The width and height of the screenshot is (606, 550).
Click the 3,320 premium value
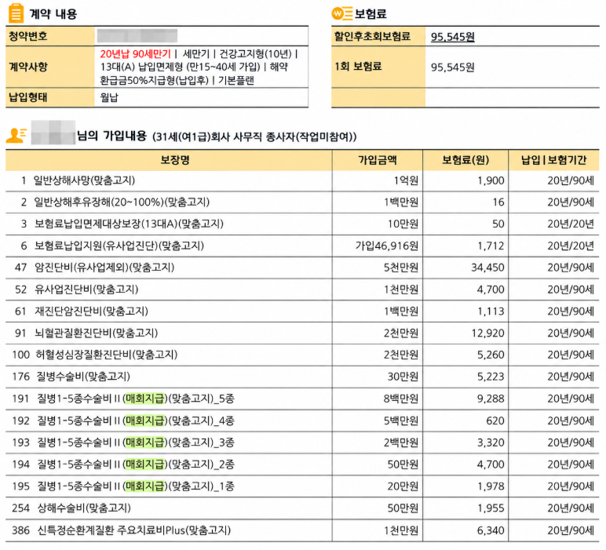(x=491, y=443)
